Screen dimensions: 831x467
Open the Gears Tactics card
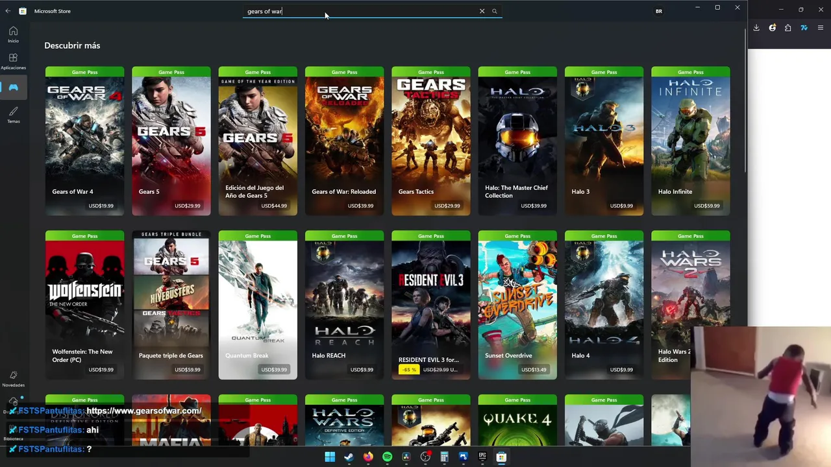point(431,141)
